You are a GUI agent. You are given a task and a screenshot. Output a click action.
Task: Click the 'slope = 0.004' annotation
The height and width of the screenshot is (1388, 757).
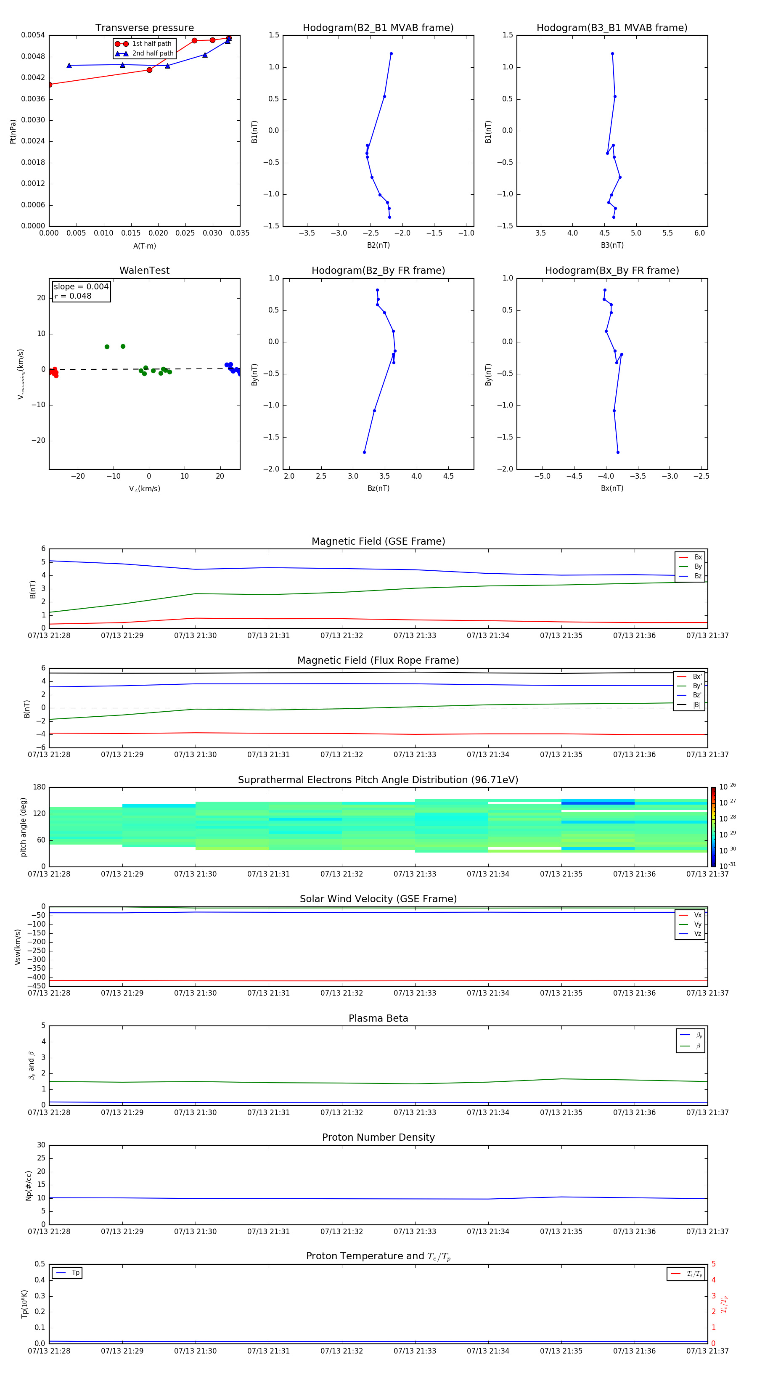(x=81, y=287)
